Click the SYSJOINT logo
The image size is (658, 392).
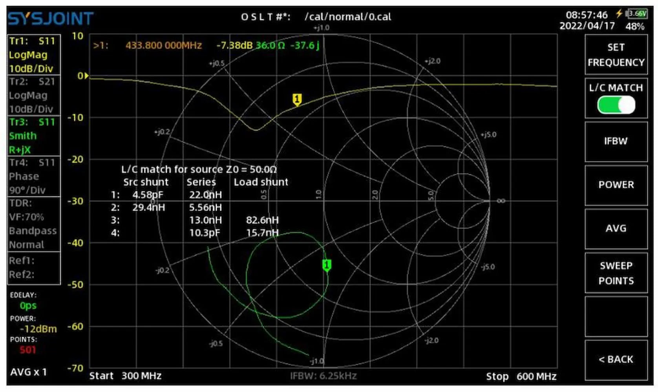tap(51, 18)
